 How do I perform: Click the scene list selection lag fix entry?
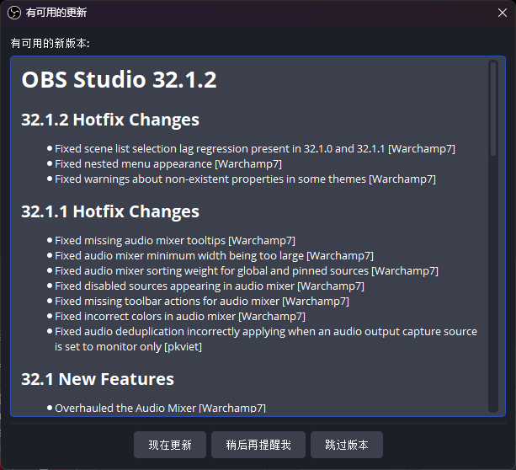click(255, 148)
